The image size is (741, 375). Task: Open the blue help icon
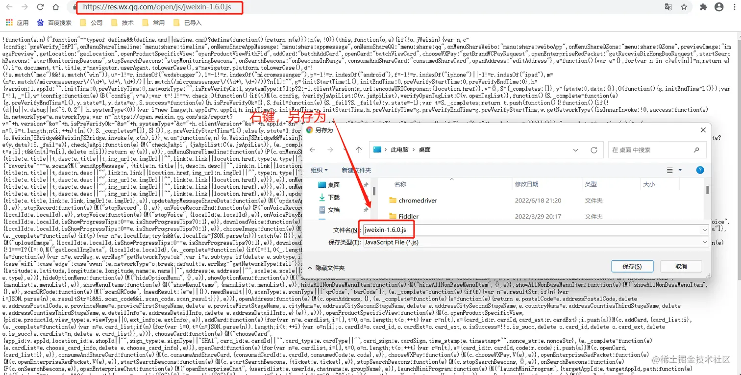[700, 170]
